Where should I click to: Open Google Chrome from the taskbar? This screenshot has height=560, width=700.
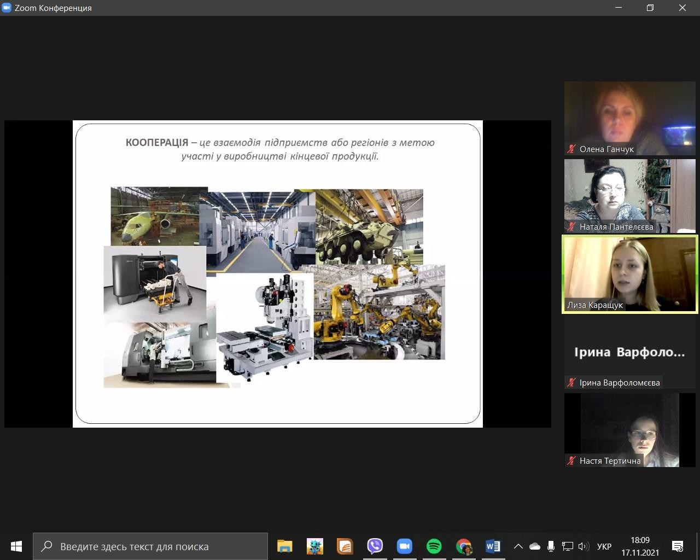click(464, 546)
